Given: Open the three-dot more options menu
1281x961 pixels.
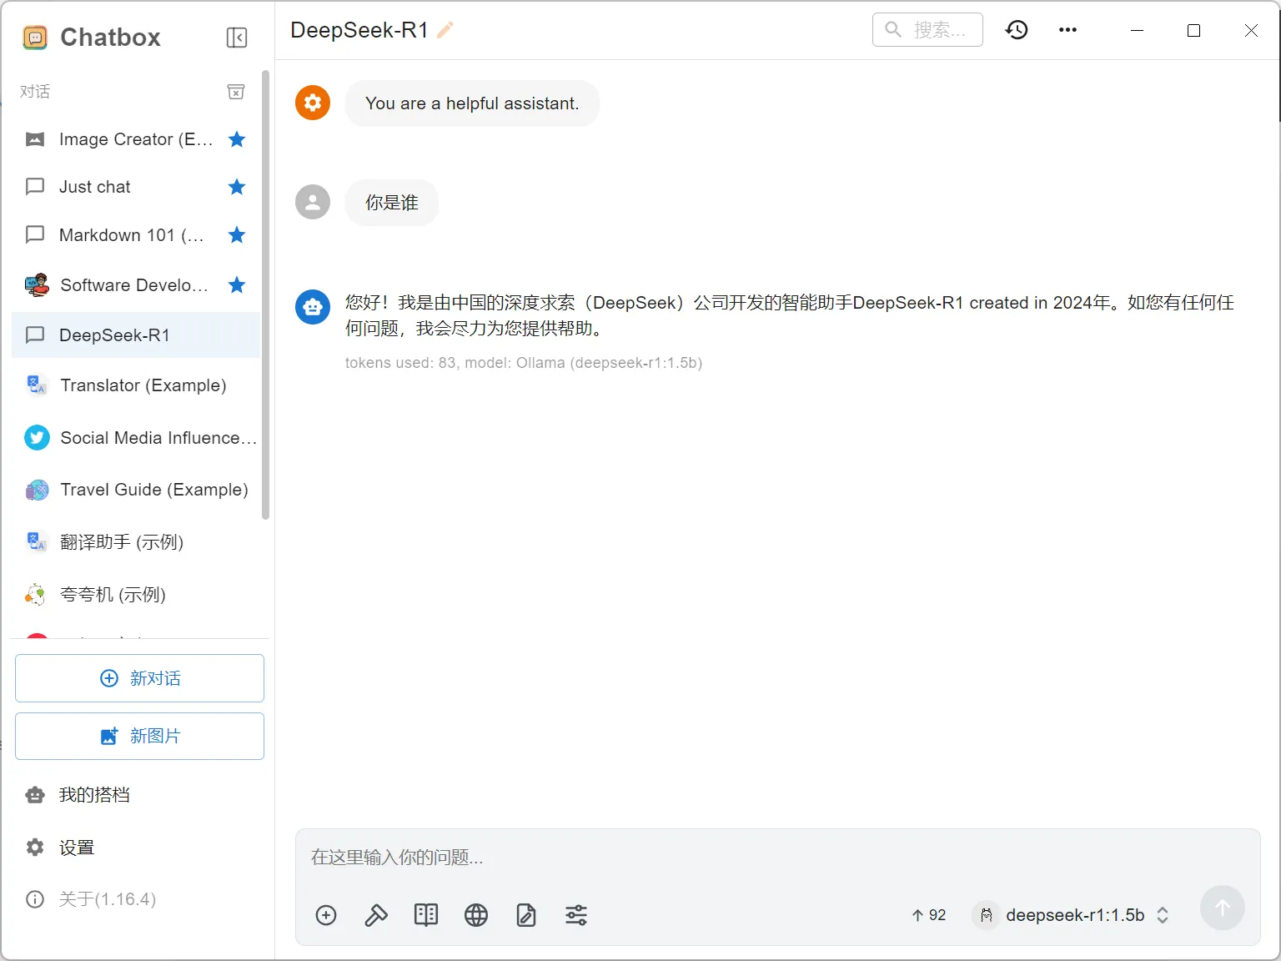Looking at the screenshot, I should (1067, 30).
